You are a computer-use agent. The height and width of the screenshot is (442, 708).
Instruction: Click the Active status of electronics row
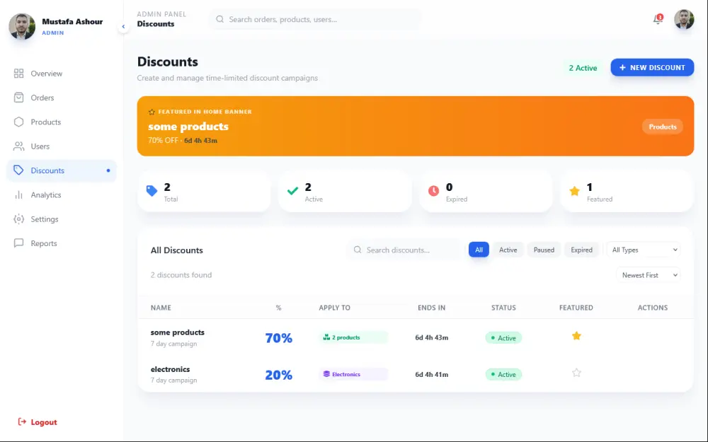503,374
